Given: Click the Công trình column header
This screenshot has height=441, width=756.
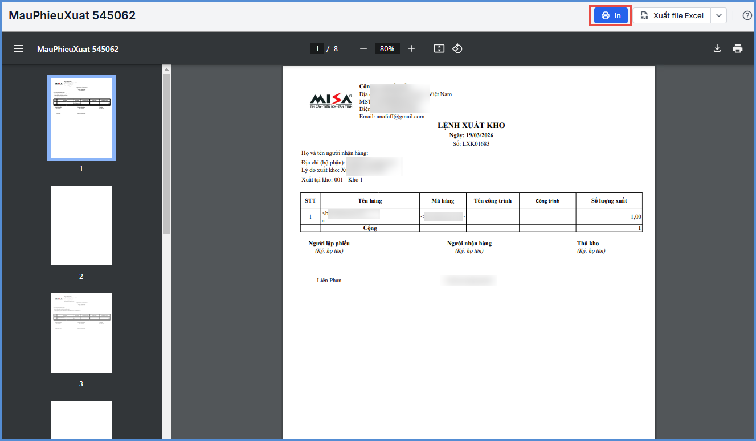Looking at the screenshot, I should tap(547, 201).
